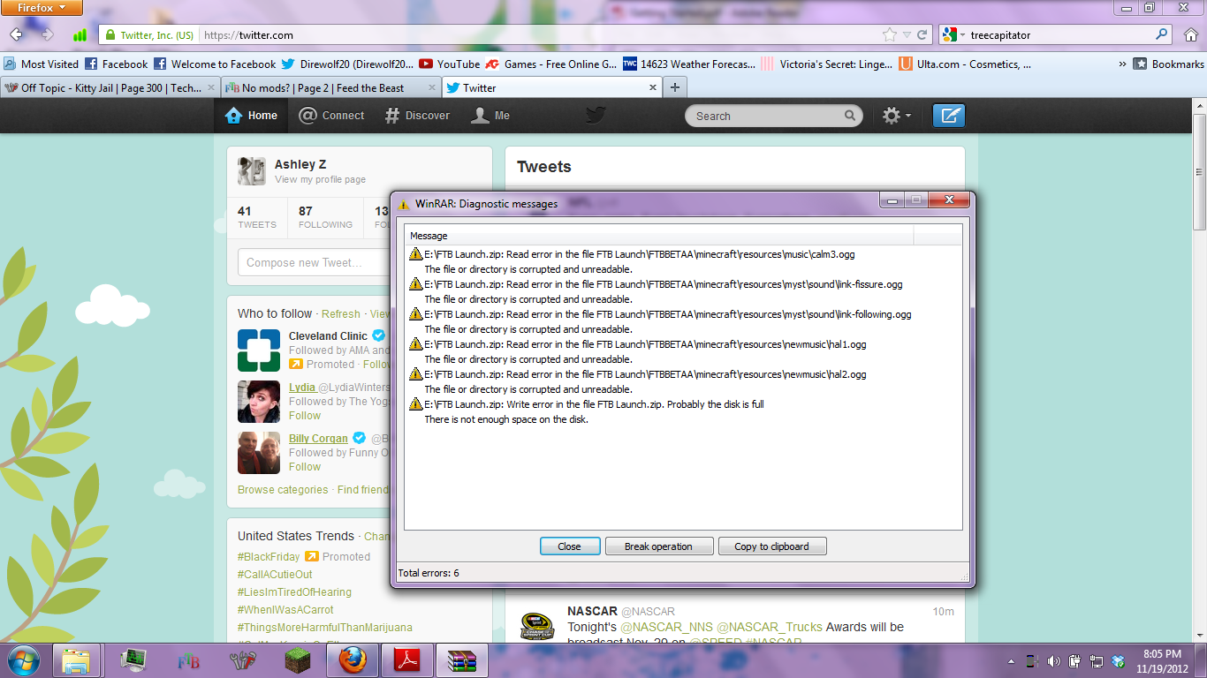The width and height of the screenshot is (1207, 678).
Task: Open 14623 Weather Forecast bookmark
Action: click(689, 64)
